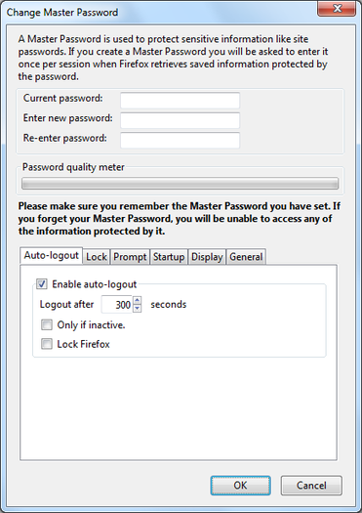Click the Current password field
The height and width of the screenshot is (513, 362).
point(180,101)
